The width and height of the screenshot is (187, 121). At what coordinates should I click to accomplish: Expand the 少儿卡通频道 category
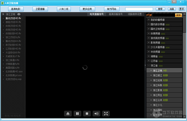coord(149,47)
